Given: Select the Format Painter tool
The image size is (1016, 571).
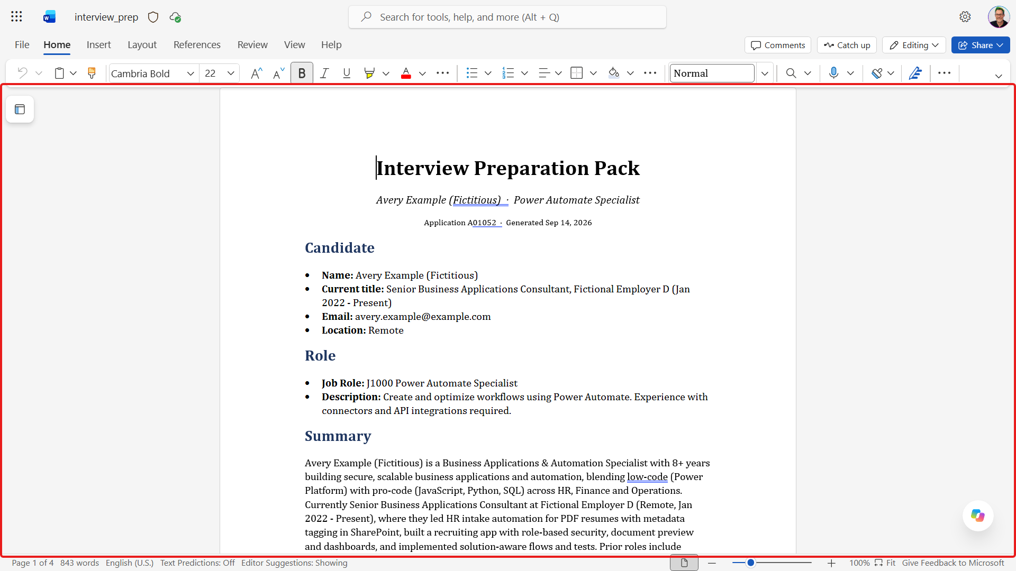Looking at the screenshot, I should coord(92,73).
